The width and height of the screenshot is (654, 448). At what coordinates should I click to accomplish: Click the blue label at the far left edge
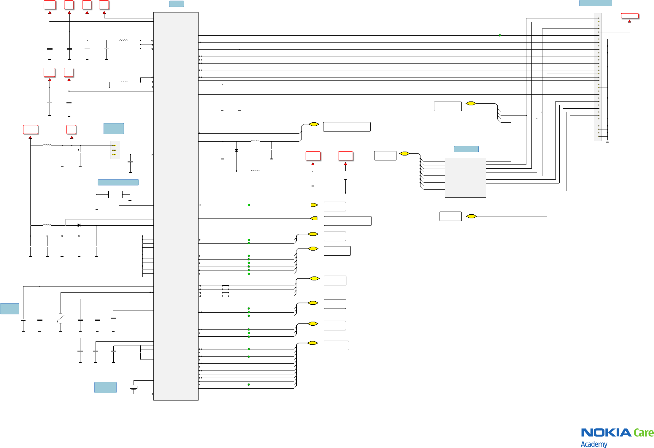pos(9,309)
